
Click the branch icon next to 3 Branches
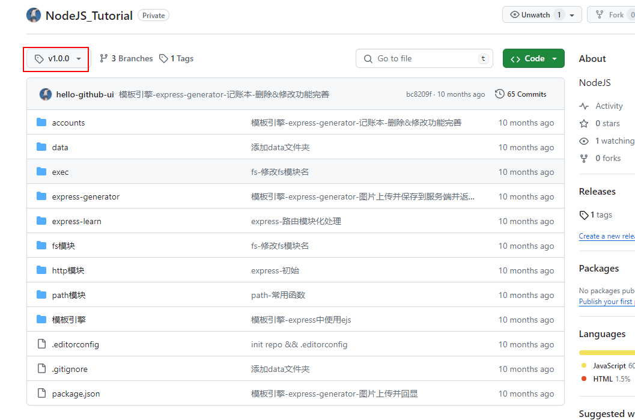coord(104,58)
